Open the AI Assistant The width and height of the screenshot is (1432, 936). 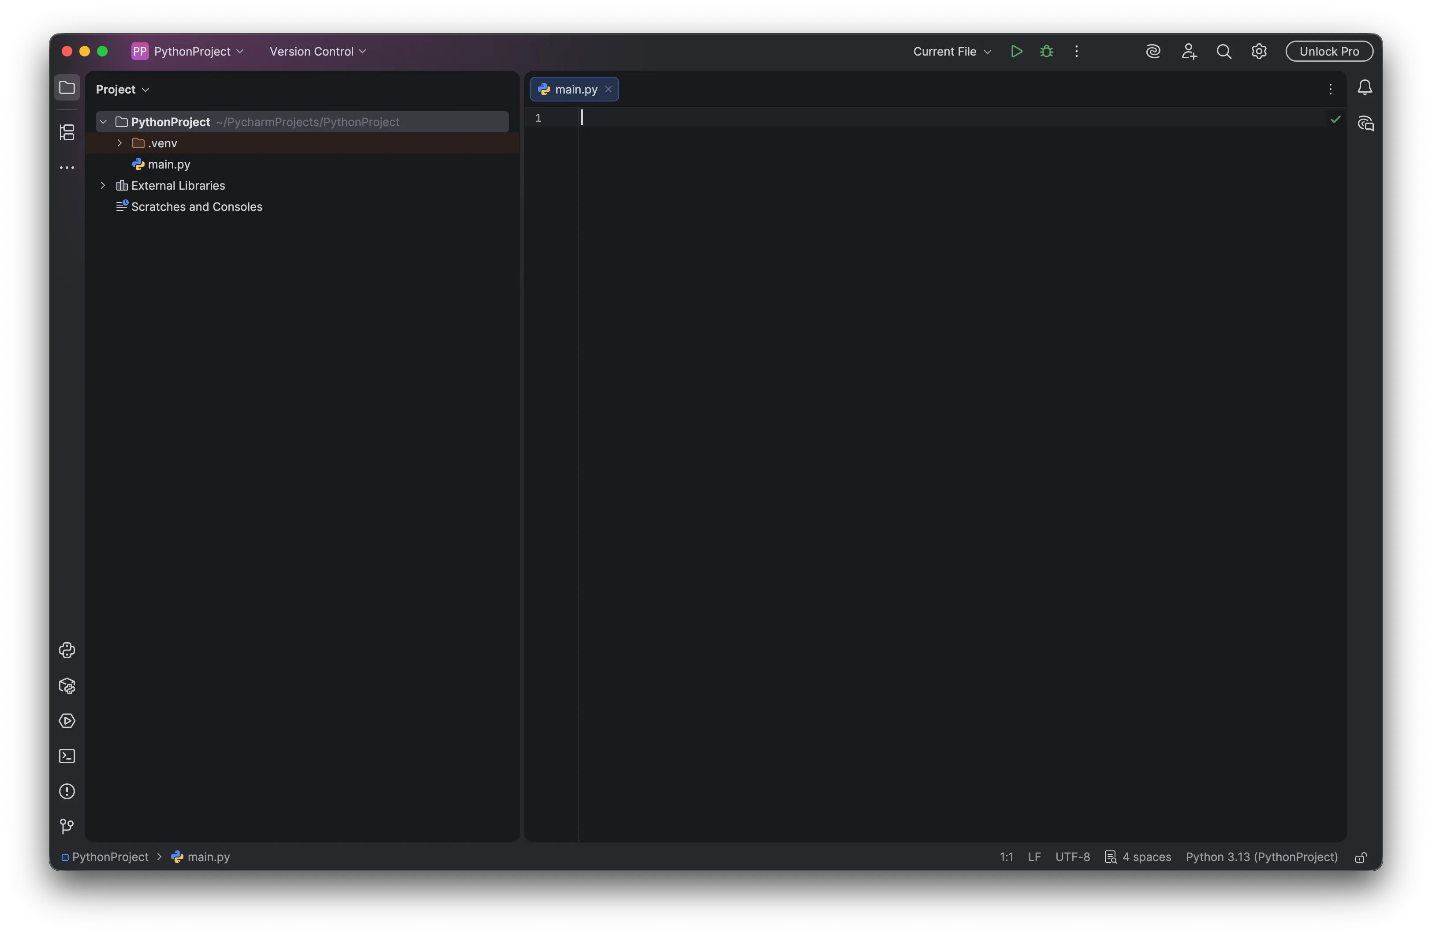(1153, 51)
